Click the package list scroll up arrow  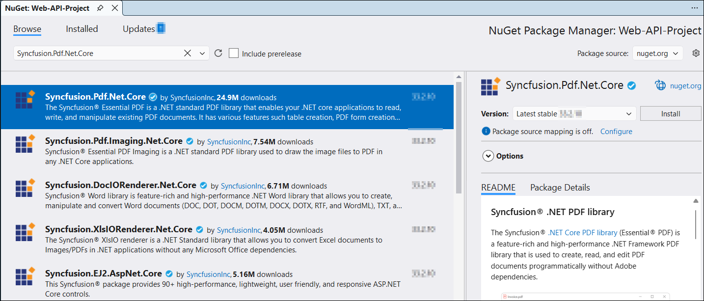(x=459, y=77)
